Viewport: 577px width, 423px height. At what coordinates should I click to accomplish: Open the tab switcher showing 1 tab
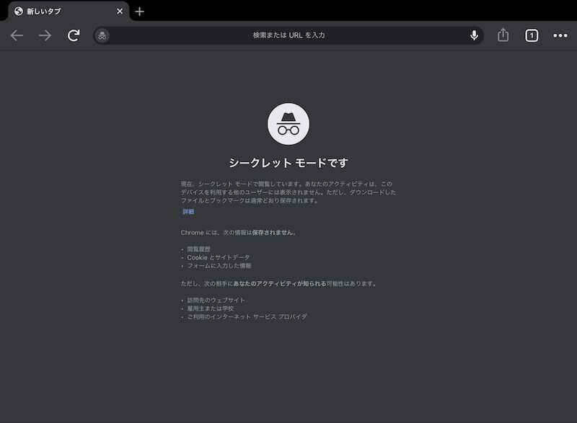click(532, 35)
